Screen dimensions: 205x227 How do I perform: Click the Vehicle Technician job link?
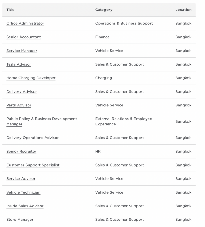pyautogui.click(x=23, y=192)
